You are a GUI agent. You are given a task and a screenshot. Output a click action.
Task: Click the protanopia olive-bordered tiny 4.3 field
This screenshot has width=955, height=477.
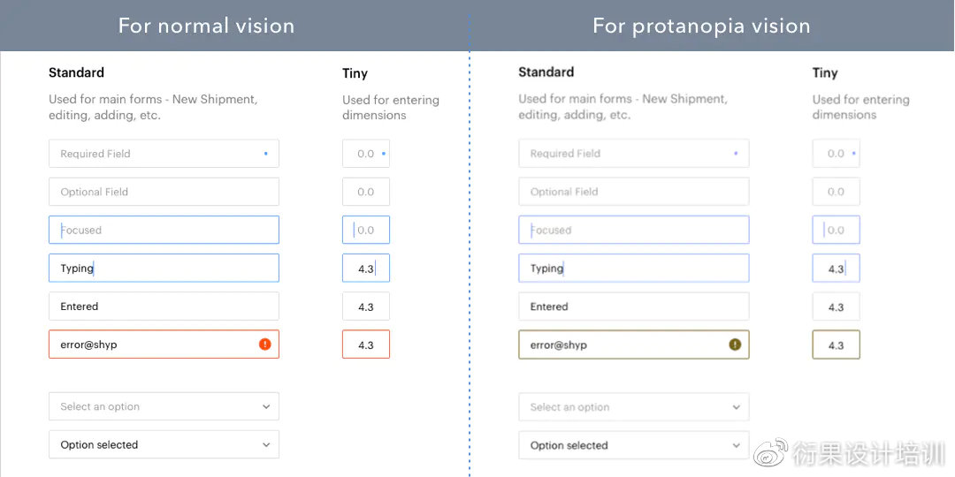836,344
